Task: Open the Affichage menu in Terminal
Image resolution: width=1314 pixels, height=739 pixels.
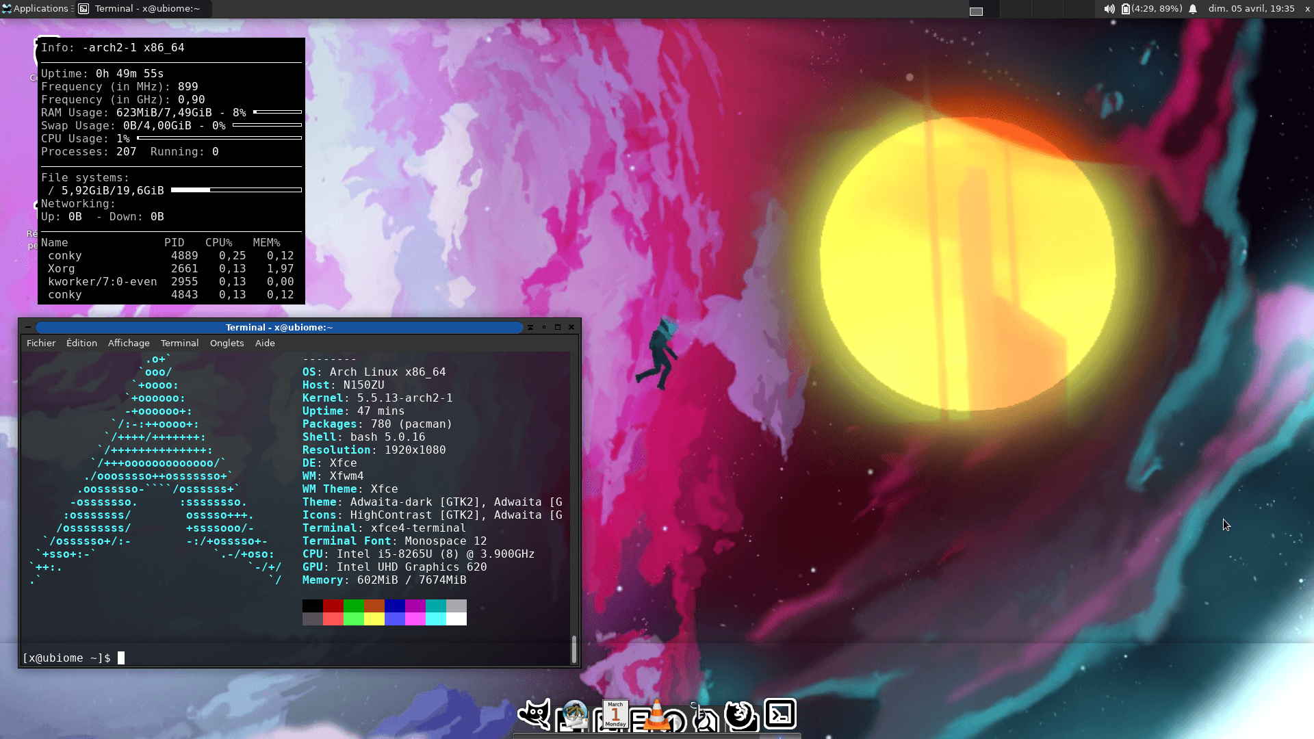Action: click(129, 343)
